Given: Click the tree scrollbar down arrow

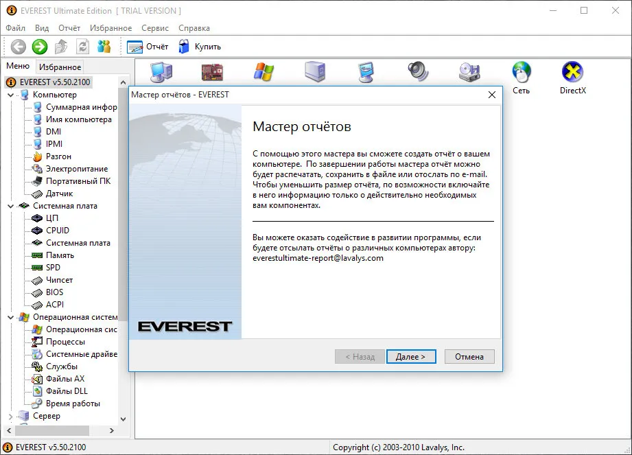Looking at the screenshot, I should coord(123,419).
